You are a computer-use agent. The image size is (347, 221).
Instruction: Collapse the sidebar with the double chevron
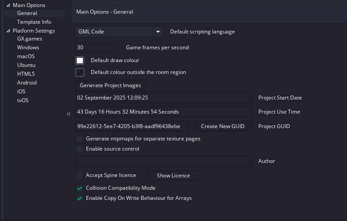pos(68,114)
